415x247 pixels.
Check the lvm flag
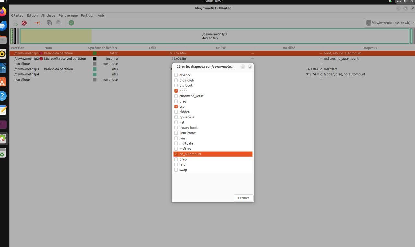click(x=176, y=138)
